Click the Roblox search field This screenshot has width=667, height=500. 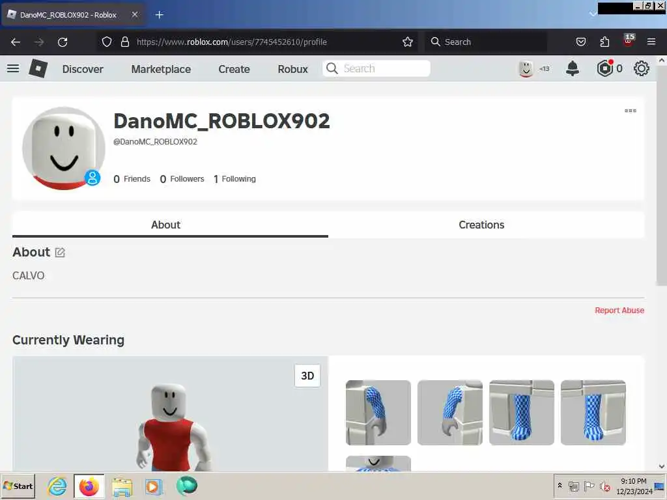tap(376, 68)
